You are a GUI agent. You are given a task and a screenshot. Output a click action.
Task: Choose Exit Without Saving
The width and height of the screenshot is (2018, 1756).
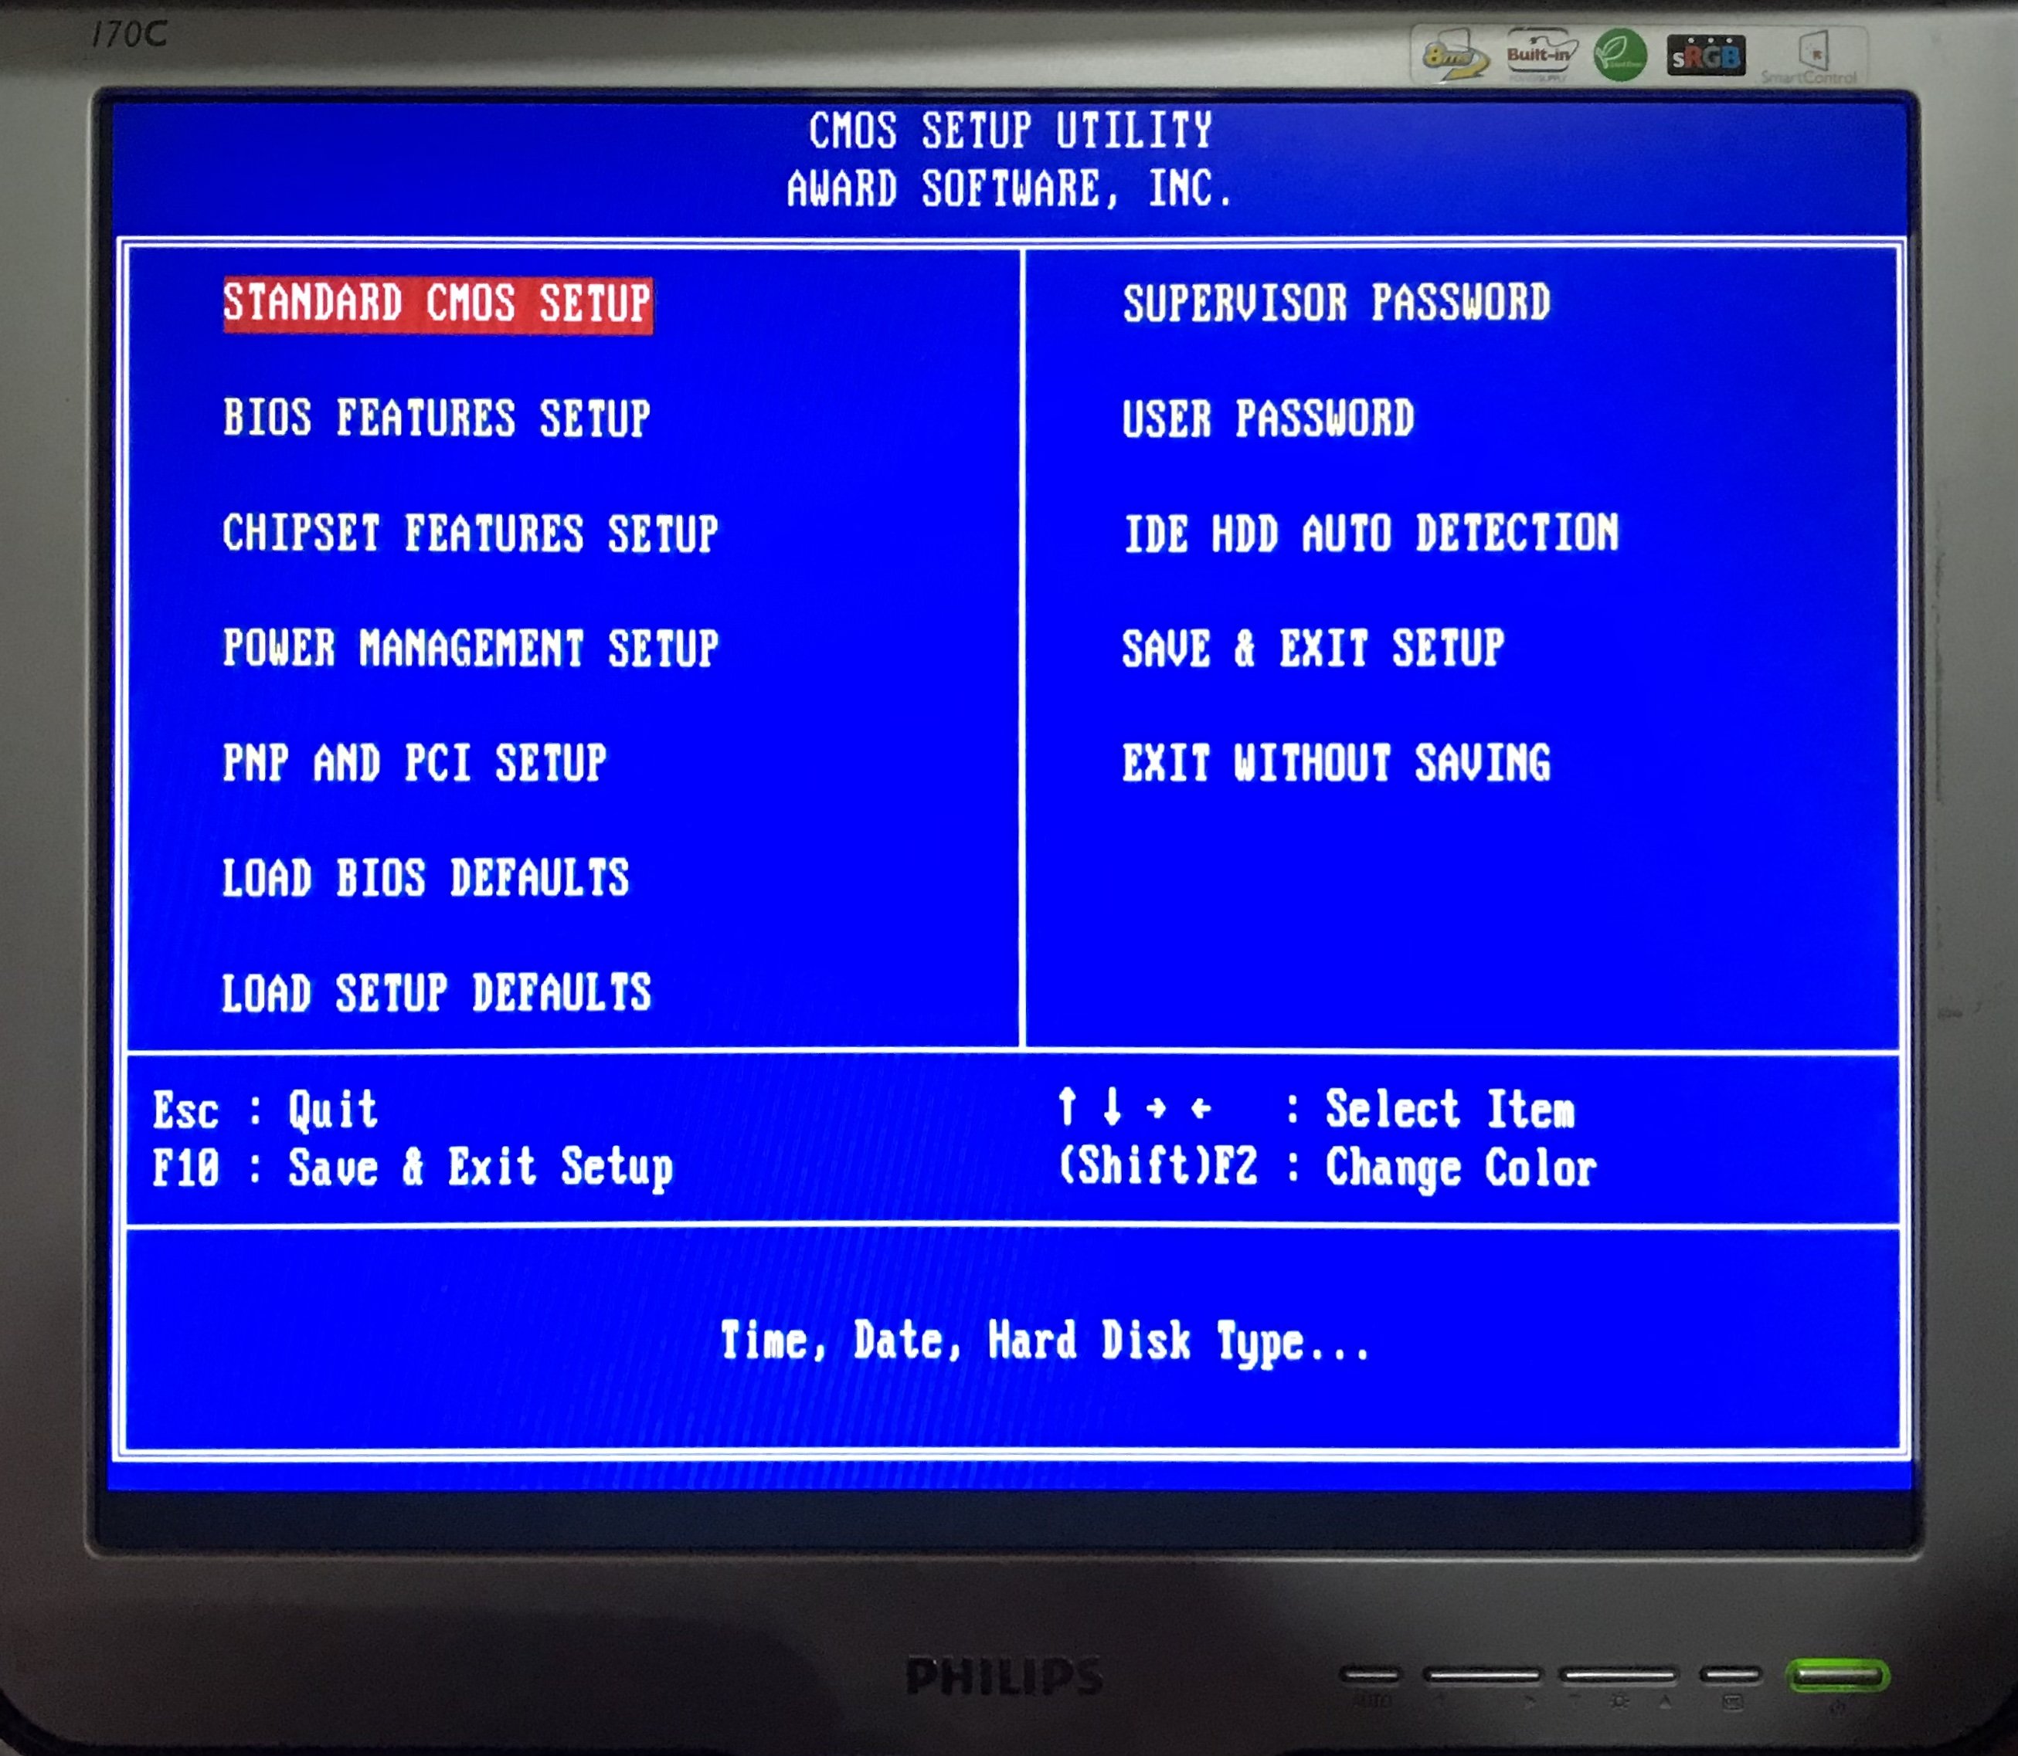(x=1337, y=764)
